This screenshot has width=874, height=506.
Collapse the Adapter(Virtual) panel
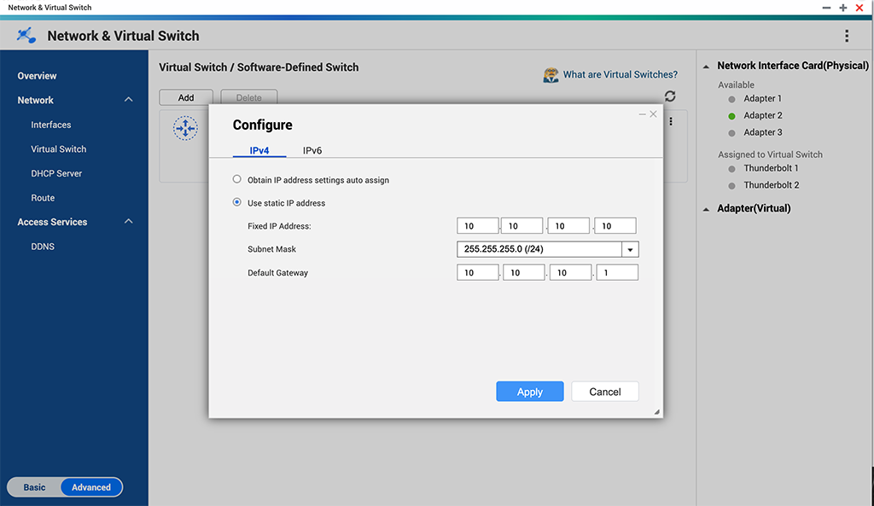pos(706,209)
